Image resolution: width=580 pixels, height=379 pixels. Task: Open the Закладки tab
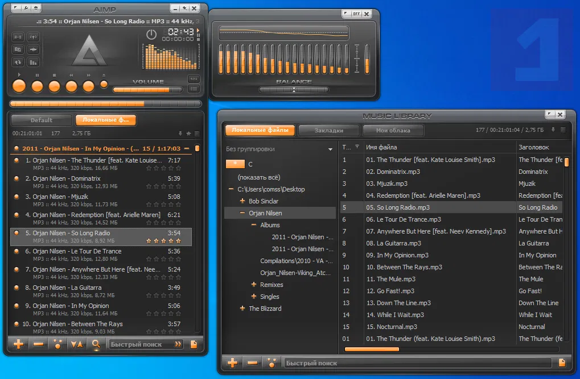(x=329, y=130)
